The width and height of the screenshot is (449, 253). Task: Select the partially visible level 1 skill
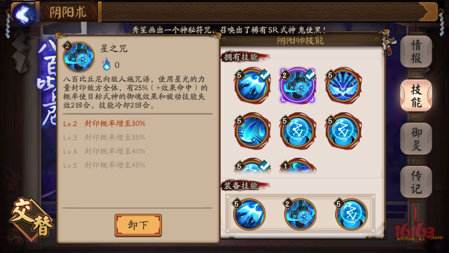click(298, 166)
